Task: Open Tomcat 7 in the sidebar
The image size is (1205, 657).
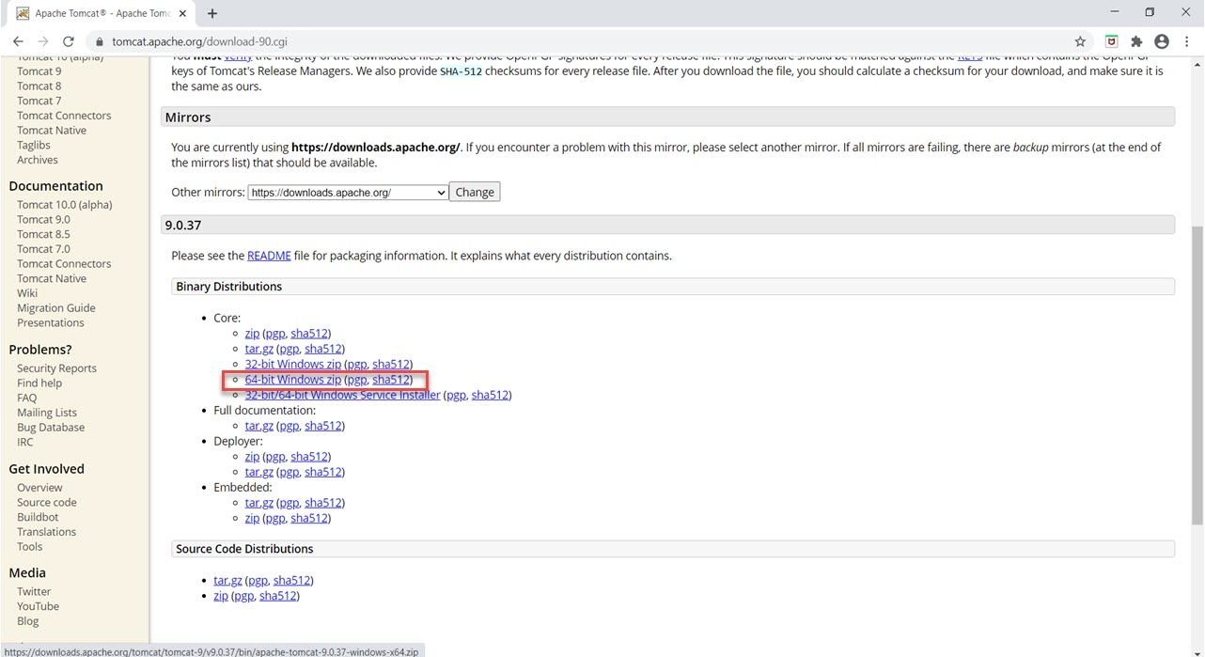Action: [39, 101]
